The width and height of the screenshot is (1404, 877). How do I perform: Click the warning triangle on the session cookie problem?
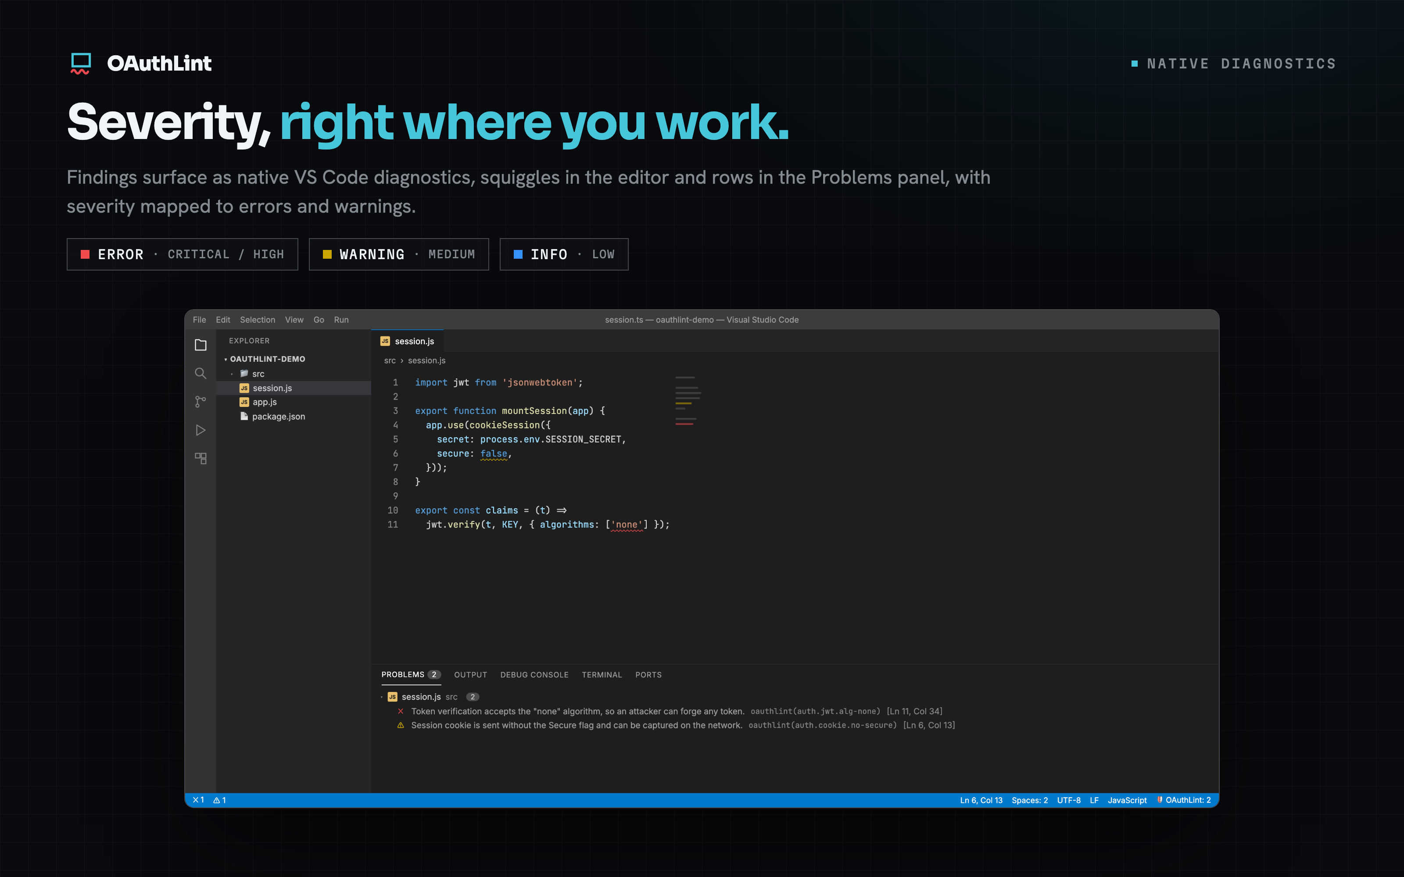click(400, 725)
